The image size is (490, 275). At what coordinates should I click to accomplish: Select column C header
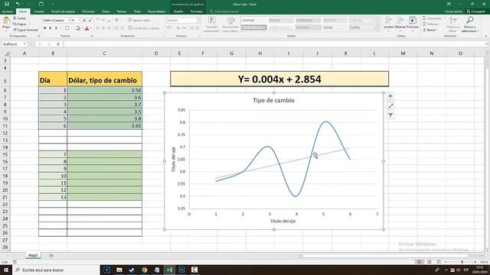pos(104,53)
